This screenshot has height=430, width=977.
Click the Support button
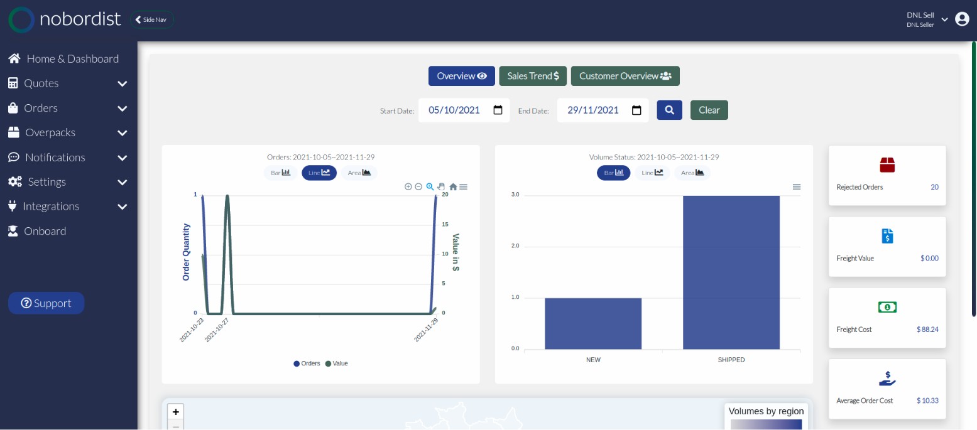46,303
